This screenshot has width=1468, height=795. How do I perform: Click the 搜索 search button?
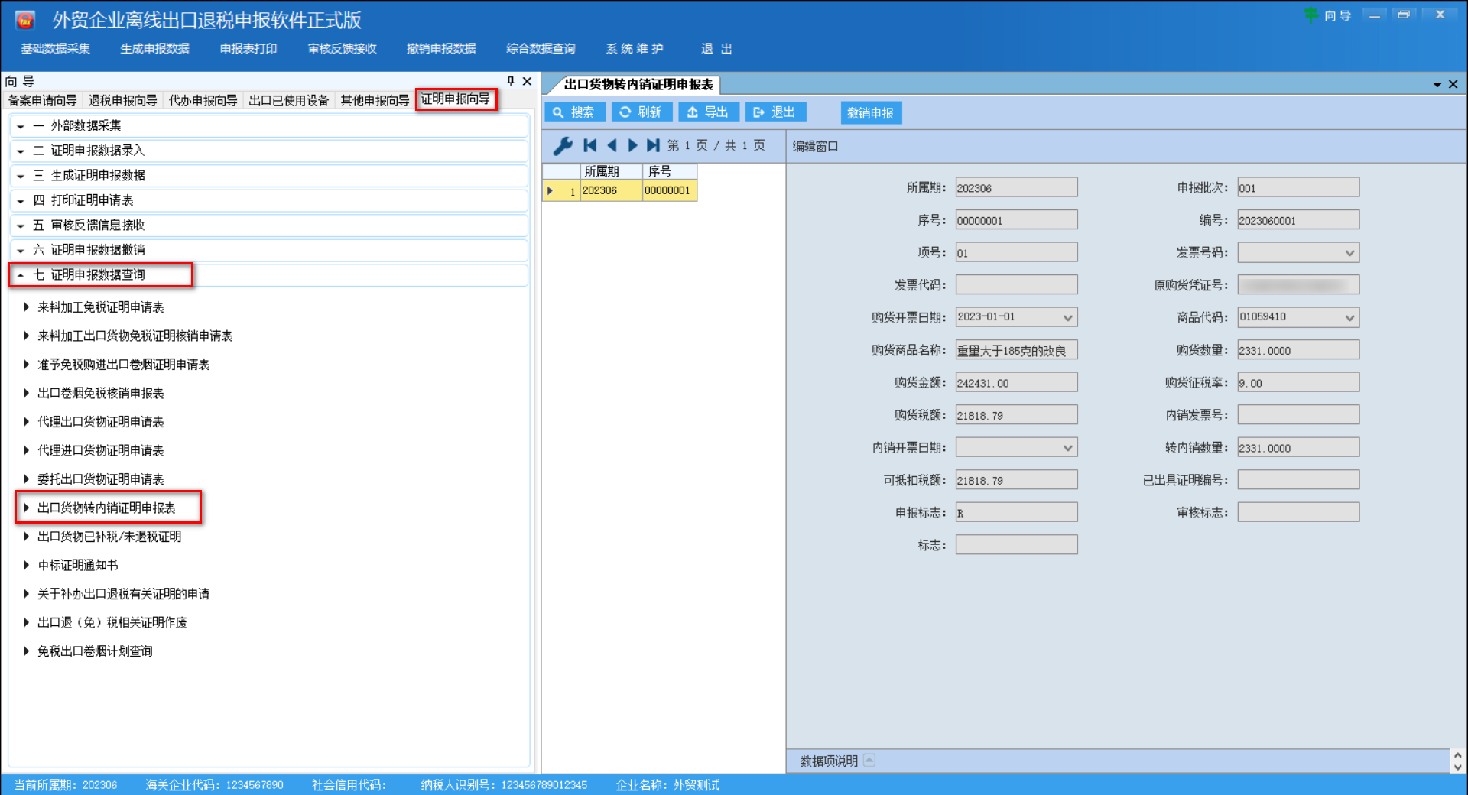[574, 112]
